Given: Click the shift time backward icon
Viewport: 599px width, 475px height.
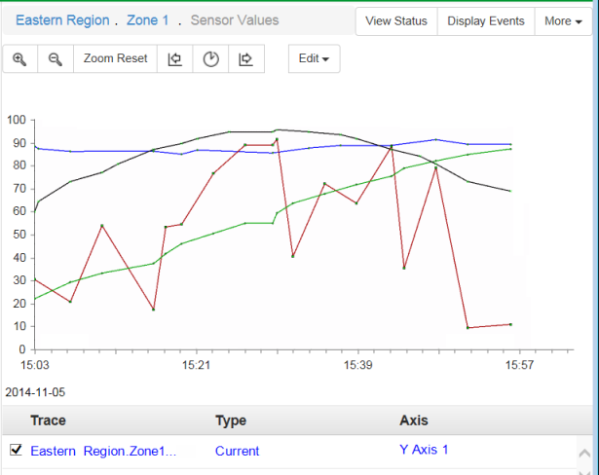Looking at the screenshot, I should 175,59.
